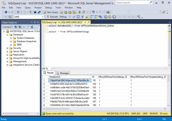
Task: Expand the Security folder node
Action: pyautogui.click(x=7, y=48)
